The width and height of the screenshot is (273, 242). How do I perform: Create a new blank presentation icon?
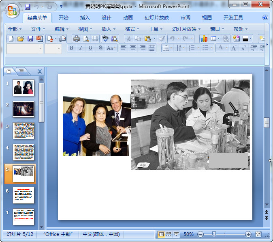click(11, 39)
